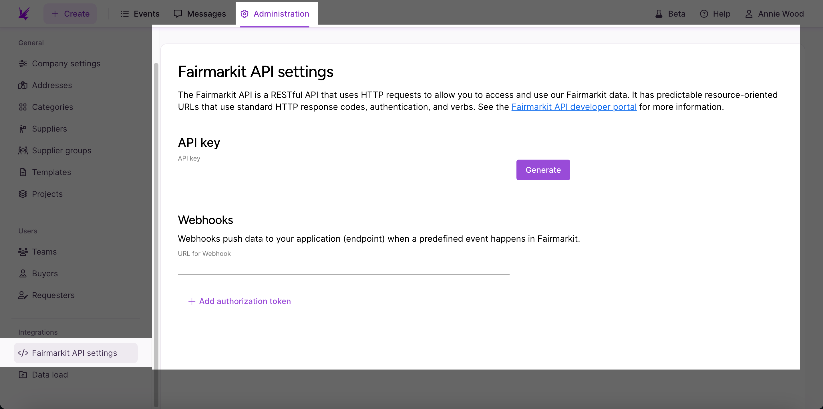
Task: Open Projects in the sidebar
Action: pos(47,194)
